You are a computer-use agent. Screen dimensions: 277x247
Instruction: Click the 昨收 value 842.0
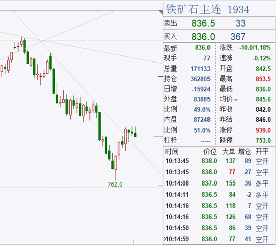tap(263, 109)
